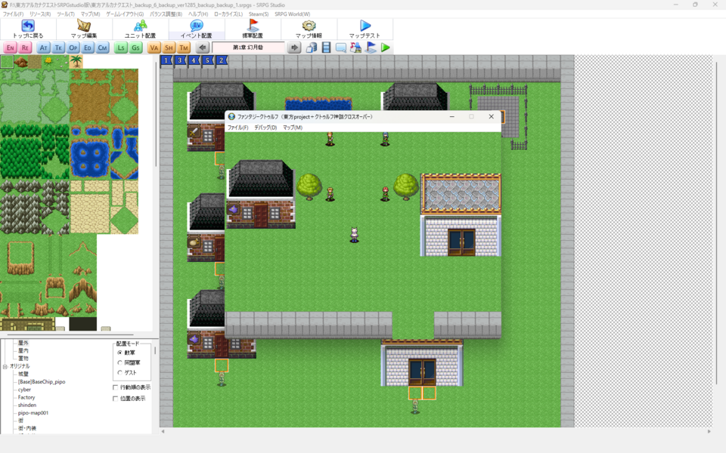Select the orange VA toolbar button
The height and width of the screenshot is (453, 726).
coord(154,48)
